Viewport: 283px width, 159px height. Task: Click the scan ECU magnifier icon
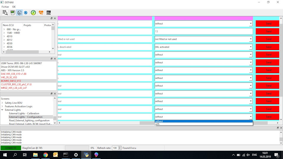[5, 12]
